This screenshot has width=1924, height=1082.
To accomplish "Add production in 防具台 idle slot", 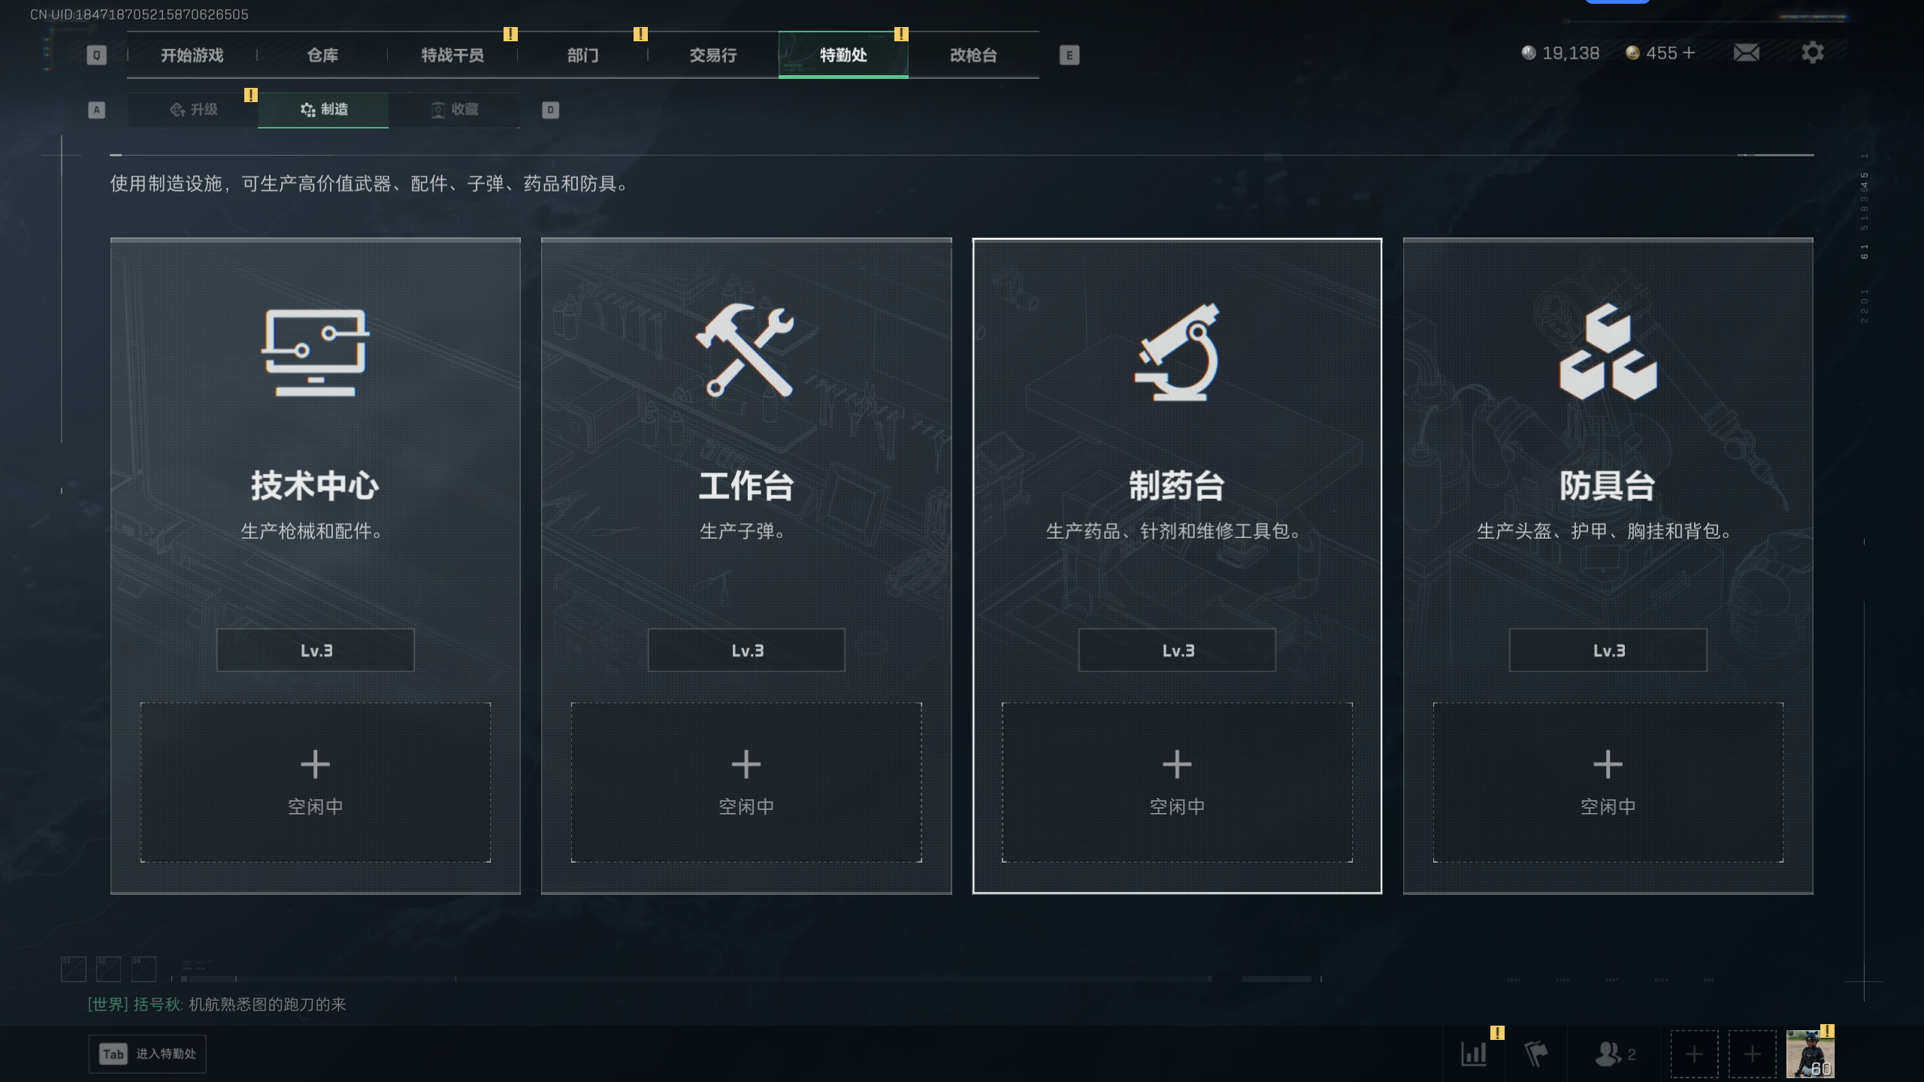I will (x=1608, y=782).
